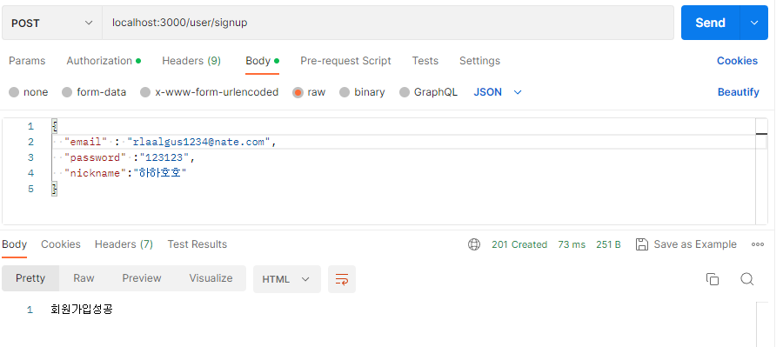The image size is (783, 347).
Task: Toggle line wrap icon in response
Action: pyautogui.click(x=342, y=279)
